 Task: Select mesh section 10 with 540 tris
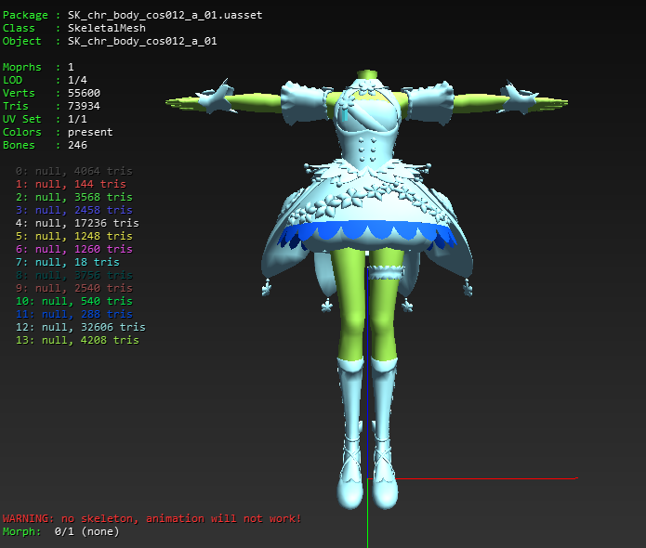tap(74, 301)
